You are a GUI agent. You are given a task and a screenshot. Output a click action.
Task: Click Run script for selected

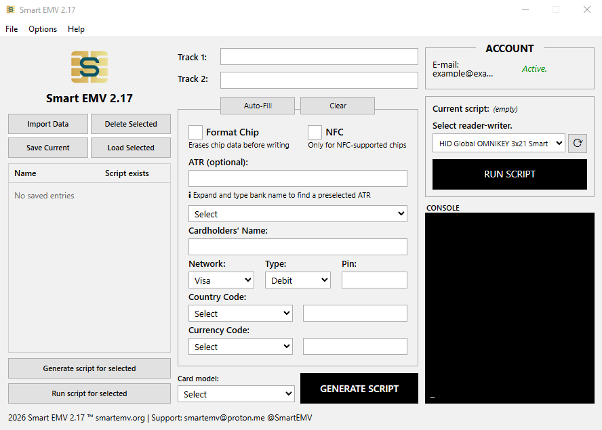tap(89, 393)
